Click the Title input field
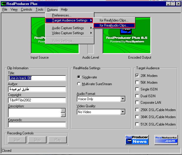The image size is (182, 155). [37, 78]
